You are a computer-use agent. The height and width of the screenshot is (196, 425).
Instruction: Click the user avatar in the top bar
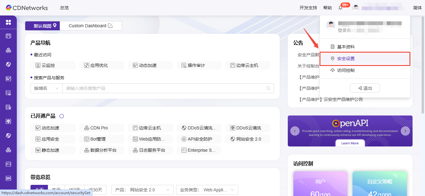(x=355, y=7)
